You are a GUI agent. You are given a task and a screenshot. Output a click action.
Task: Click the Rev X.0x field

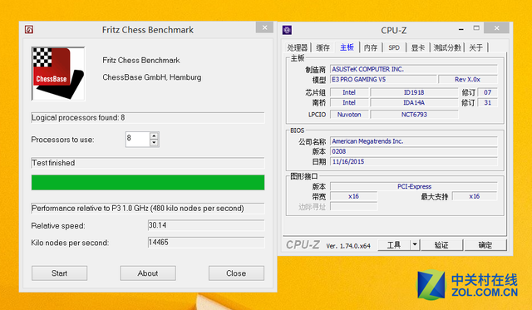click(467, 79)
